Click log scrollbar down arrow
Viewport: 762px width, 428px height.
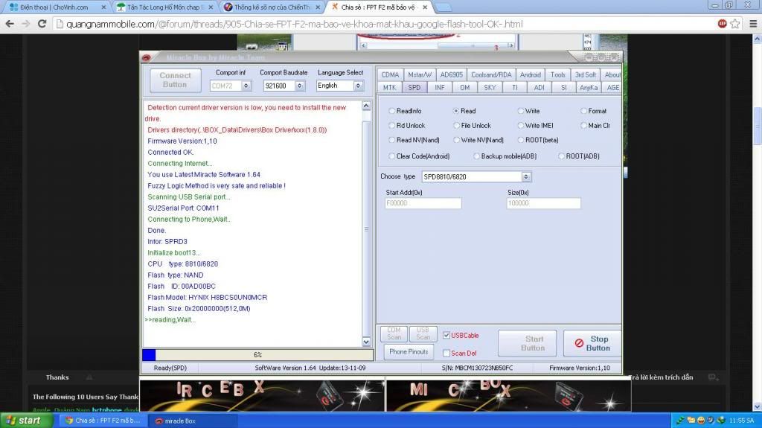[x=366, y=342]
